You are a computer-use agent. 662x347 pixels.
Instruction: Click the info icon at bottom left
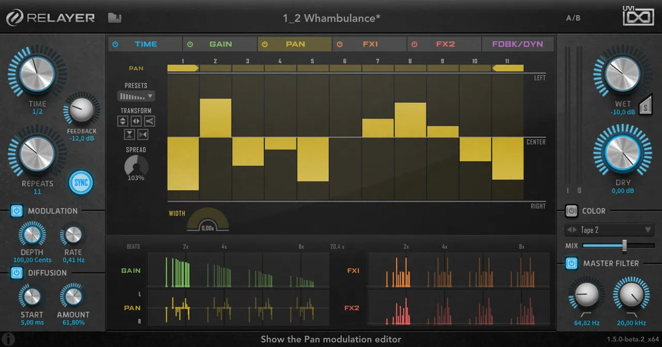point(8,339)
